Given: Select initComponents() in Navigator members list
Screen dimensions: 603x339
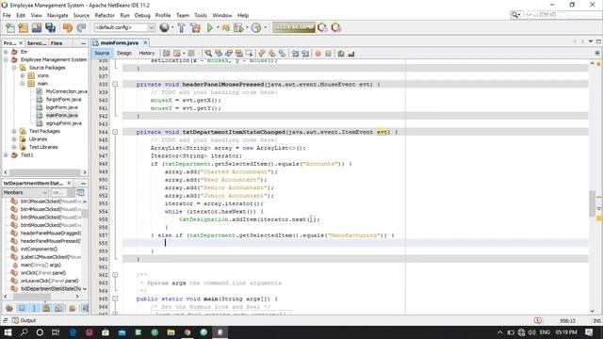Looking at the screenshot, I should (39, 249).
